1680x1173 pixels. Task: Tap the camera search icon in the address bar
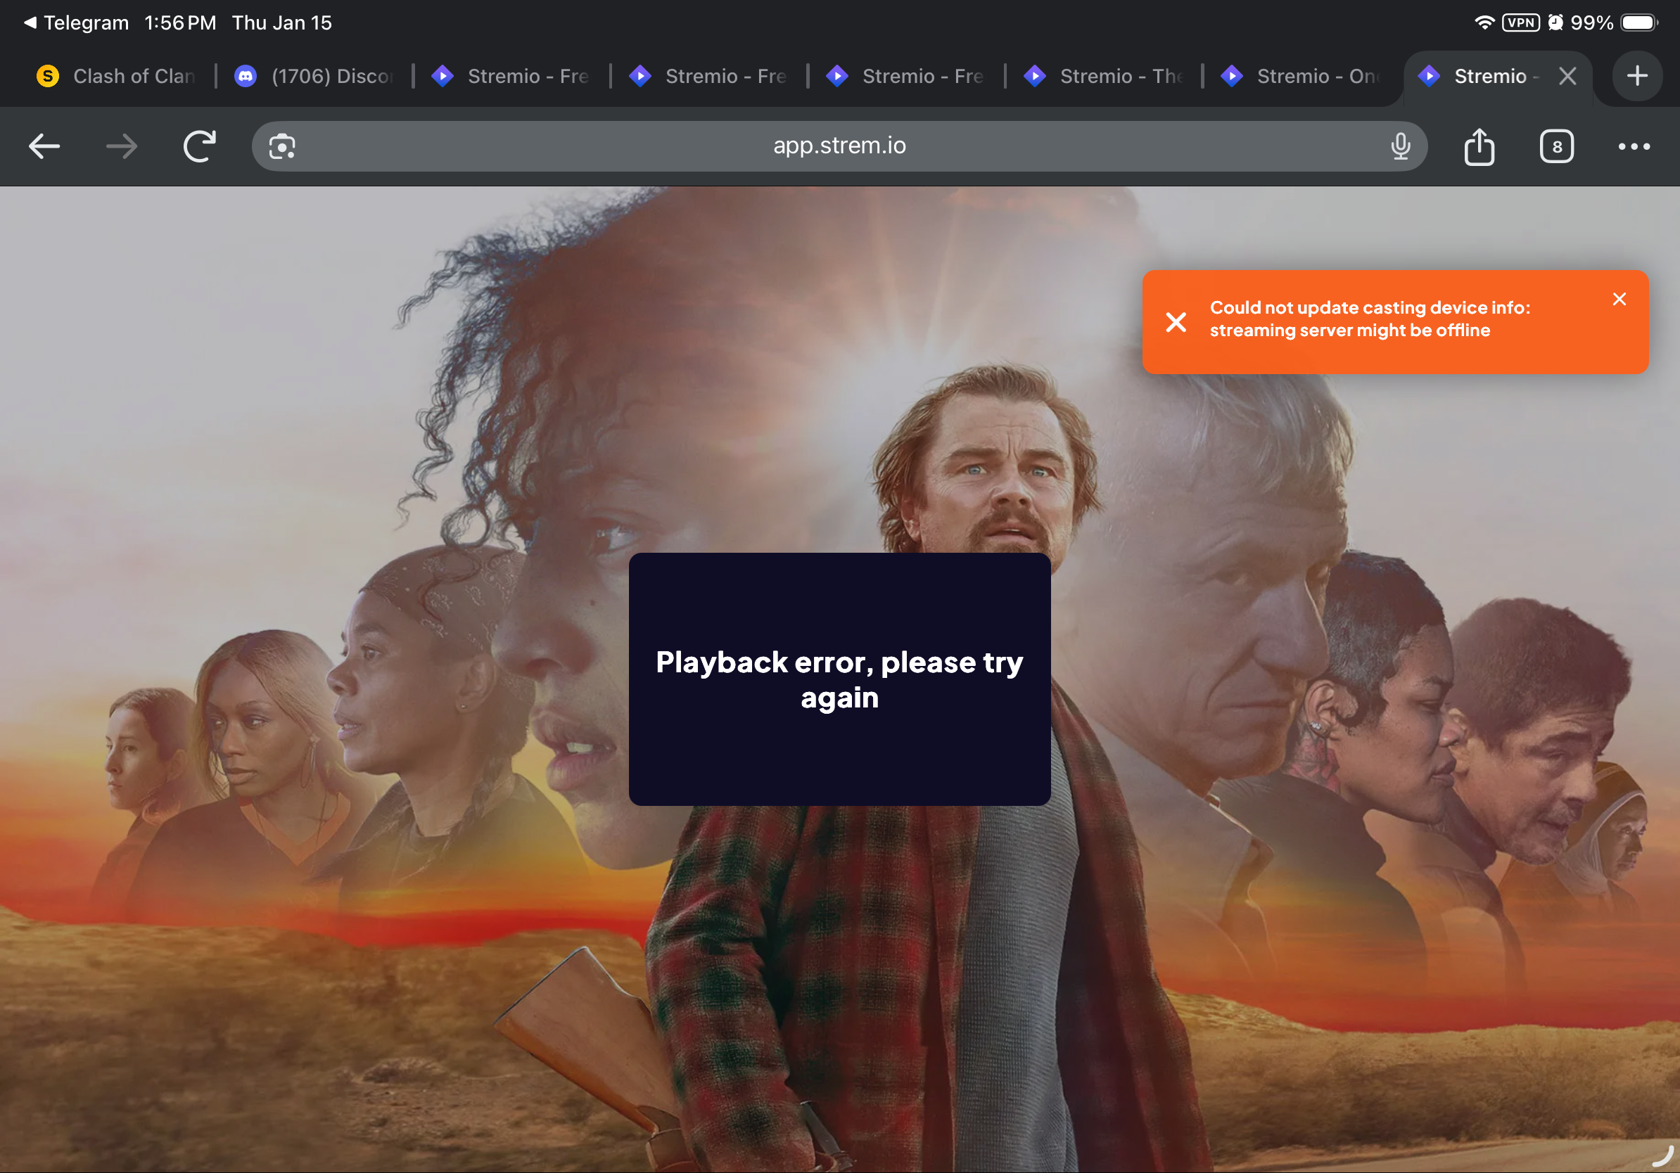281,146
